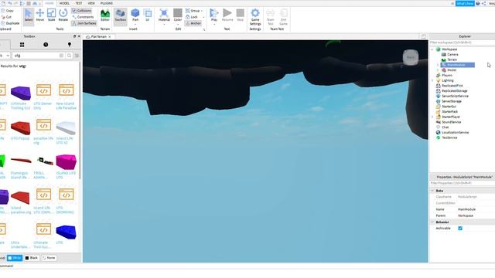This screenshot has width=495, height=278.
Task: Toggle the Archivable checkbox
Action: click(x=460, y=229)
